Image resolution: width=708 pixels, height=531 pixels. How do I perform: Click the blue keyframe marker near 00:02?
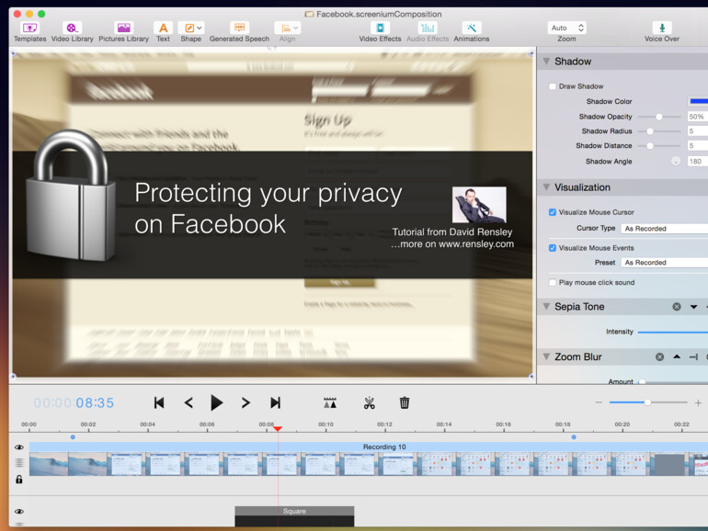click(x=73, y=437)
